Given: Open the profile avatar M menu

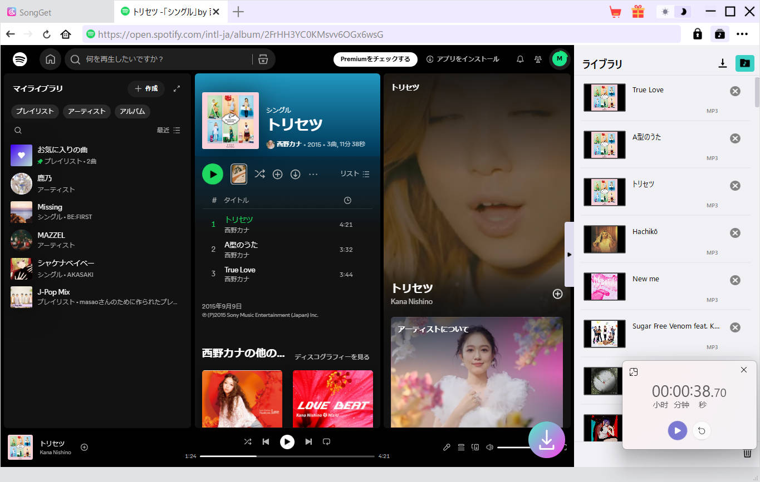Looking at the screenshot, I should click(560, 59).
